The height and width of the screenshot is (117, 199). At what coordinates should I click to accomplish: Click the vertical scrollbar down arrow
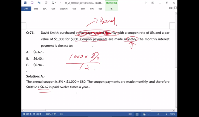pyautogui.click(x=176, y=108)
